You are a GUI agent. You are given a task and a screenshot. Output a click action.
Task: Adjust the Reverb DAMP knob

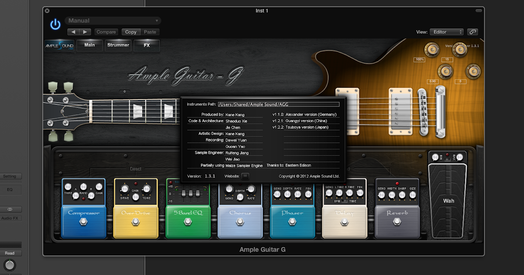click(x=402, y=196)
